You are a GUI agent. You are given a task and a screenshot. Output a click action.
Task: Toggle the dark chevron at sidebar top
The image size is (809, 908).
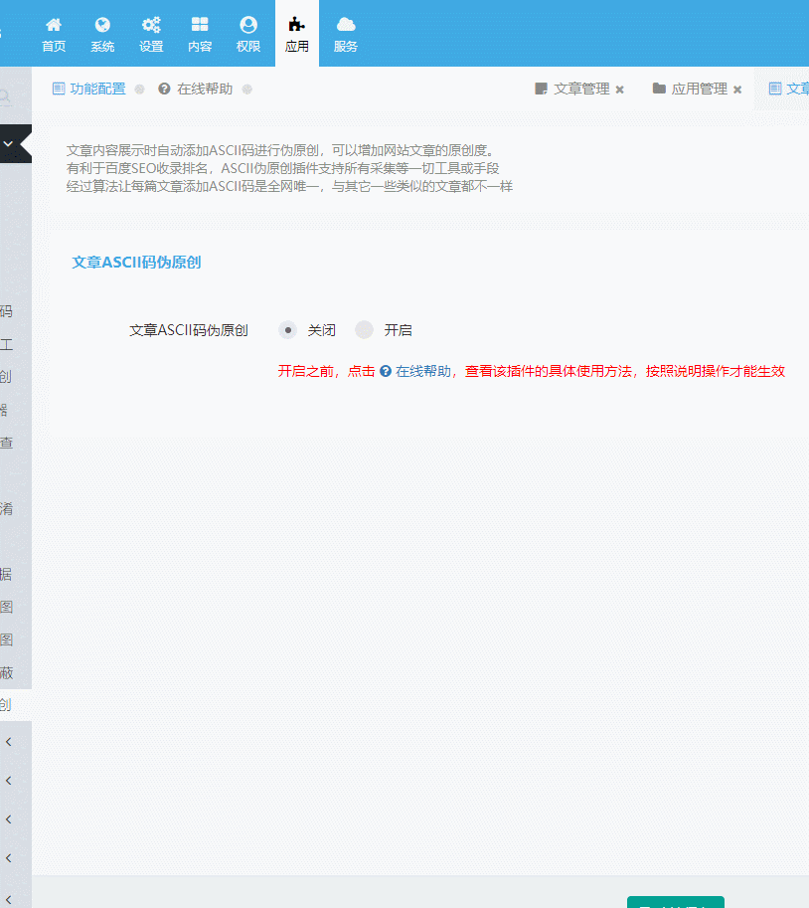click(9, 143)
